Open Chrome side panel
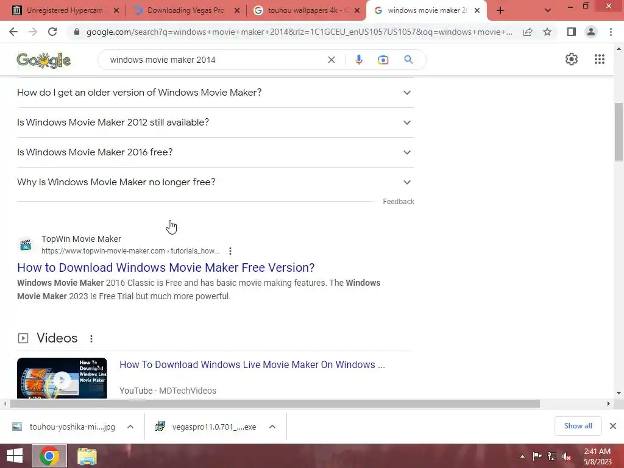 [x=572, y=32]
